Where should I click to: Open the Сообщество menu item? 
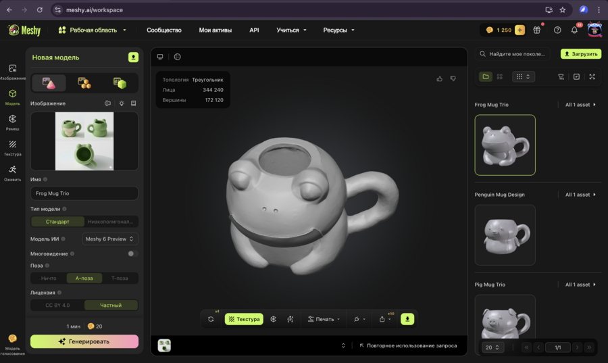164,30
